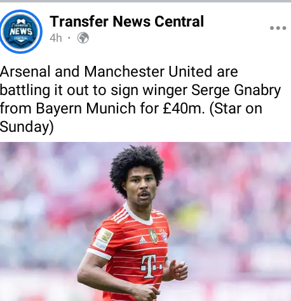
Task: Click Bayern Munich in the caption
Action: tap(86, 108)
